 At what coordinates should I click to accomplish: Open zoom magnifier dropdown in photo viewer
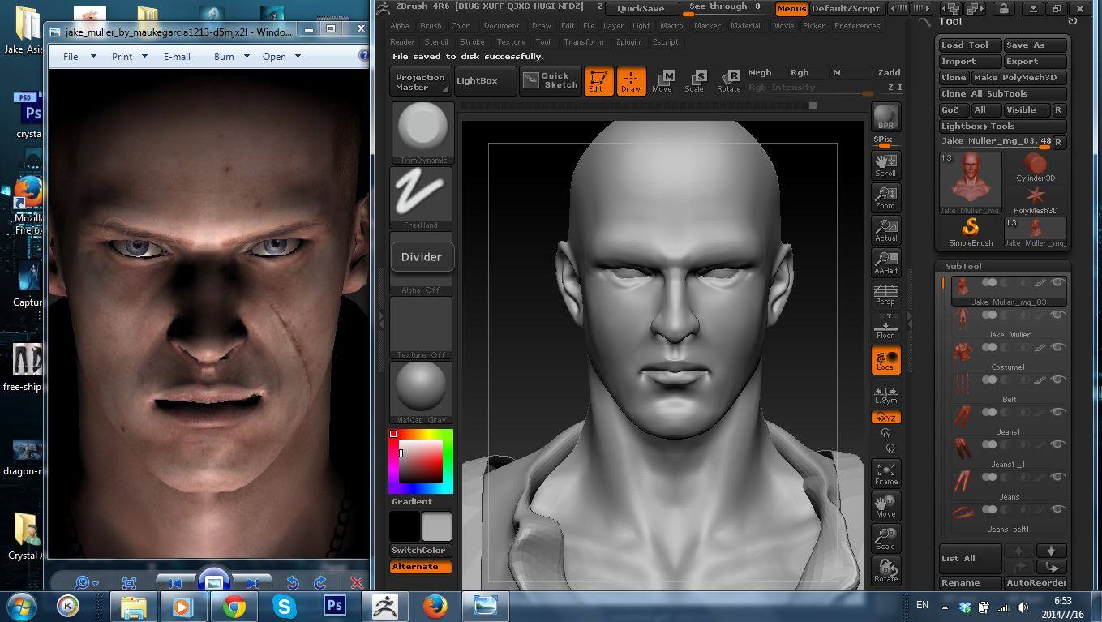tap(86, 582)
